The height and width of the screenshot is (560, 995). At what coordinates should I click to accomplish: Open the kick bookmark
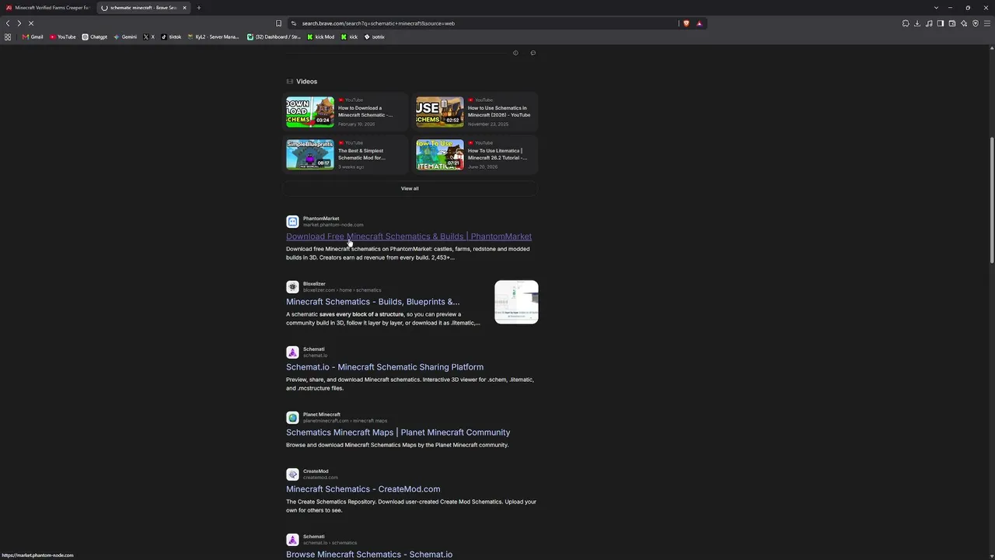click(349, 37)
